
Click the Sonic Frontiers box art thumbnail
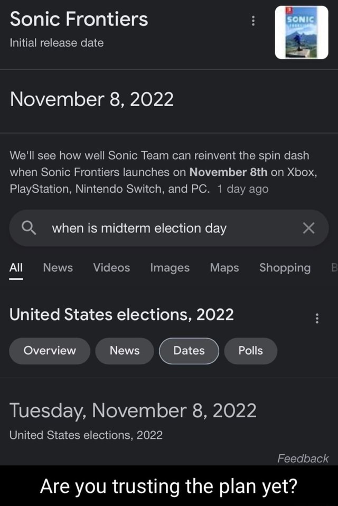tap(301, 32)
